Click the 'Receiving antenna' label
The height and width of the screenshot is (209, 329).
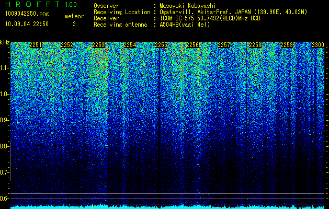click(x=120, y=25)
